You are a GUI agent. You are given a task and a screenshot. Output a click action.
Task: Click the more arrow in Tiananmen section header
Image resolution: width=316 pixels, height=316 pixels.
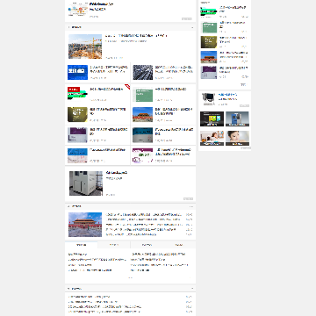click(191, 206)
